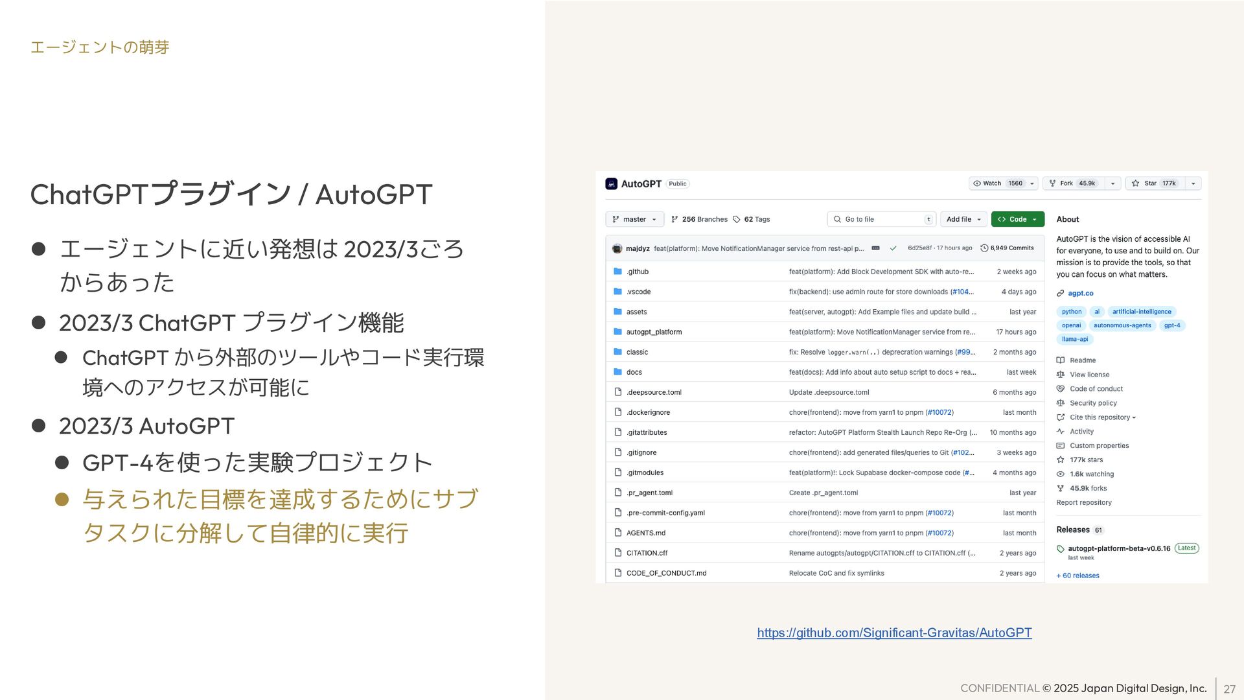Viewport: 1244px width, 700px height.
Task: Open the Activity pulse link
Action: coord(1081,432)
